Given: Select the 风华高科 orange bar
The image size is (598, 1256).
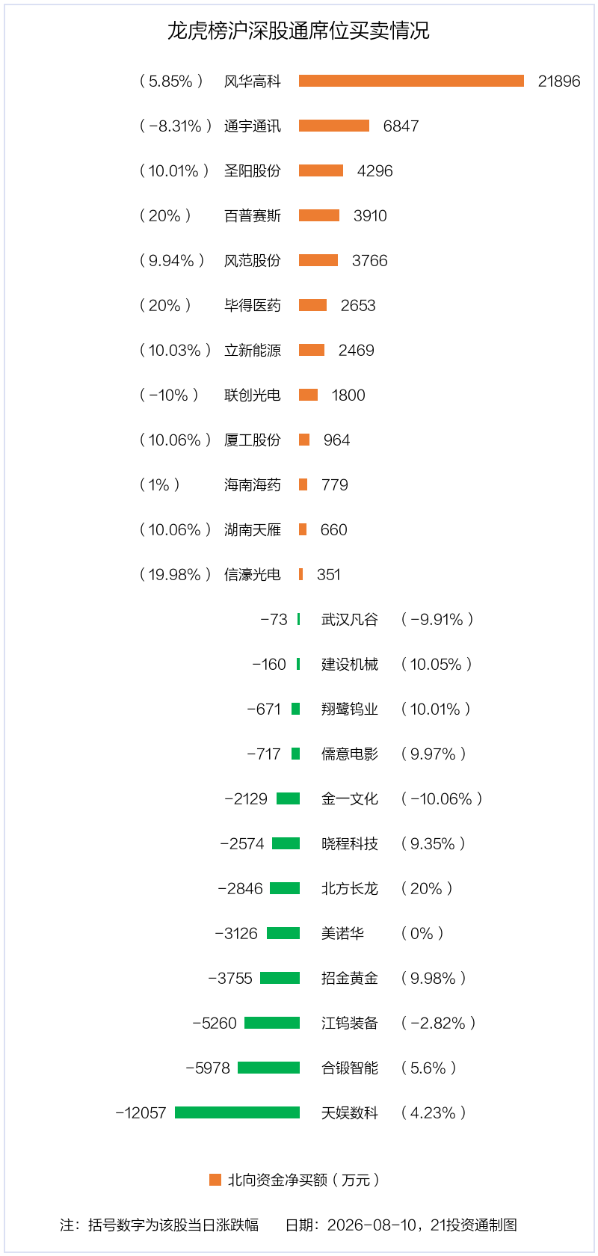Looking at the screenshot, I should coord(411,81).
